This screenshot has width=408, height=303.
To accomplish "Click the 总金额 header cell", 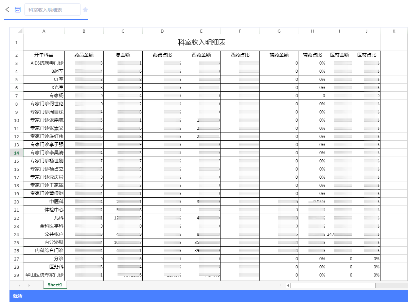I will point(123,55).
